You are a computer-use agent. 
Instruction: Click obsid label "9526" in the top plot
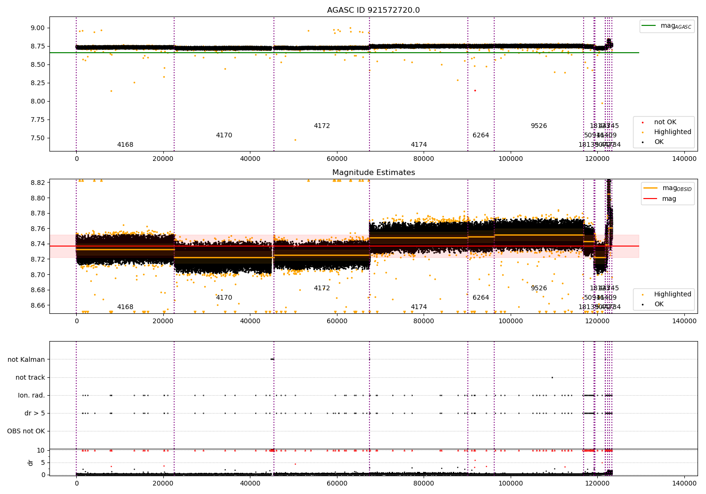click(539, 126)
